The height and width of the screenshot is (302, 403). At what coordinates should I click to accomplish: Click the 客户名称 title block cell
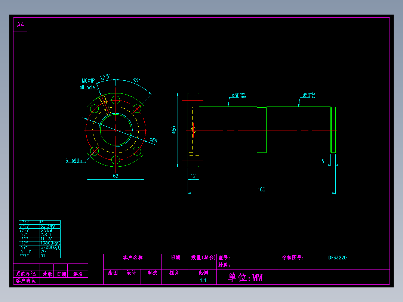(133, 258)
